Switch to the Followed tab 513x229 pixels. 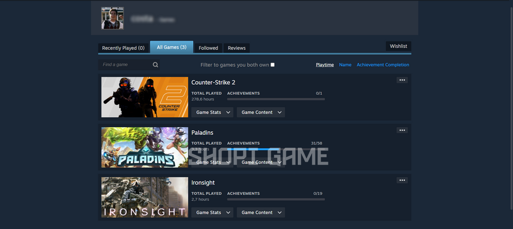coord(208,48)
